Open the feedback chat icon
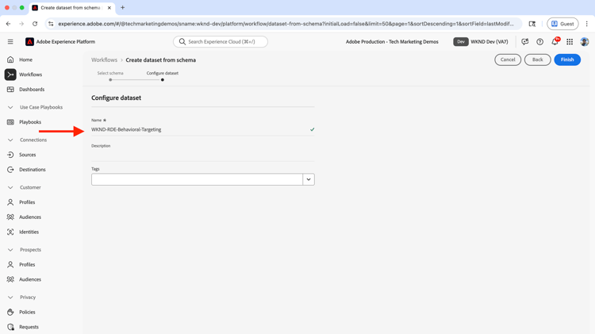This screenshot has height=334, width=595. [x=525, y=42]
